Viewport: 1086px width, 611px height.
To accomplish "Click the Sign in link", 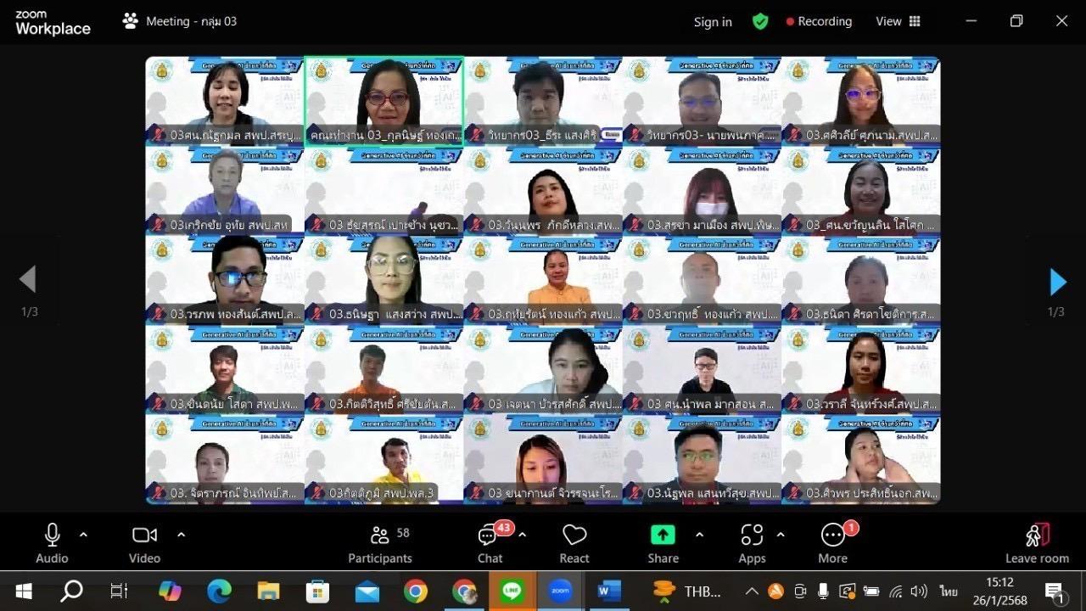I will [713, 22].
